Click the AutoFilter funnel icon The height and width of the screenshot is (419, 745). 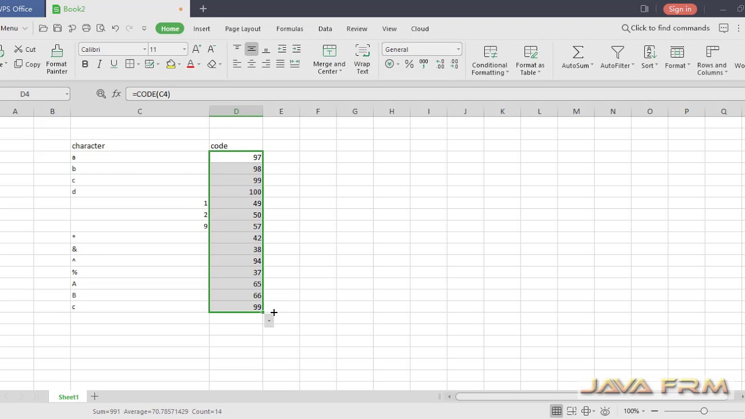click(x=618, y=52)
